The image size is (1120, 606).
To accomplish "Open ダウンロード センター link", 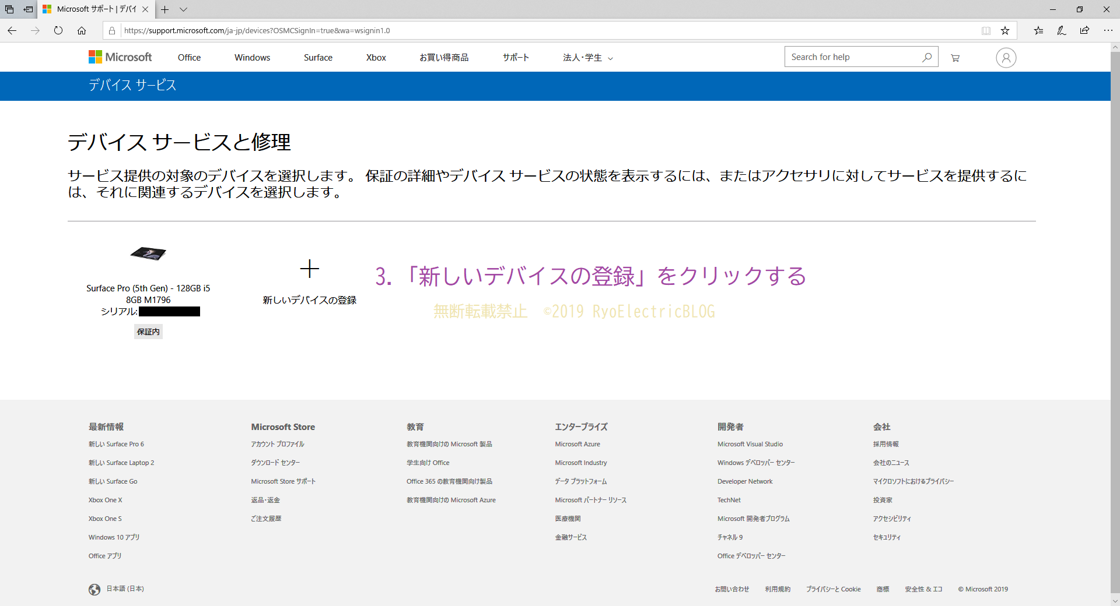I will 275,463.
